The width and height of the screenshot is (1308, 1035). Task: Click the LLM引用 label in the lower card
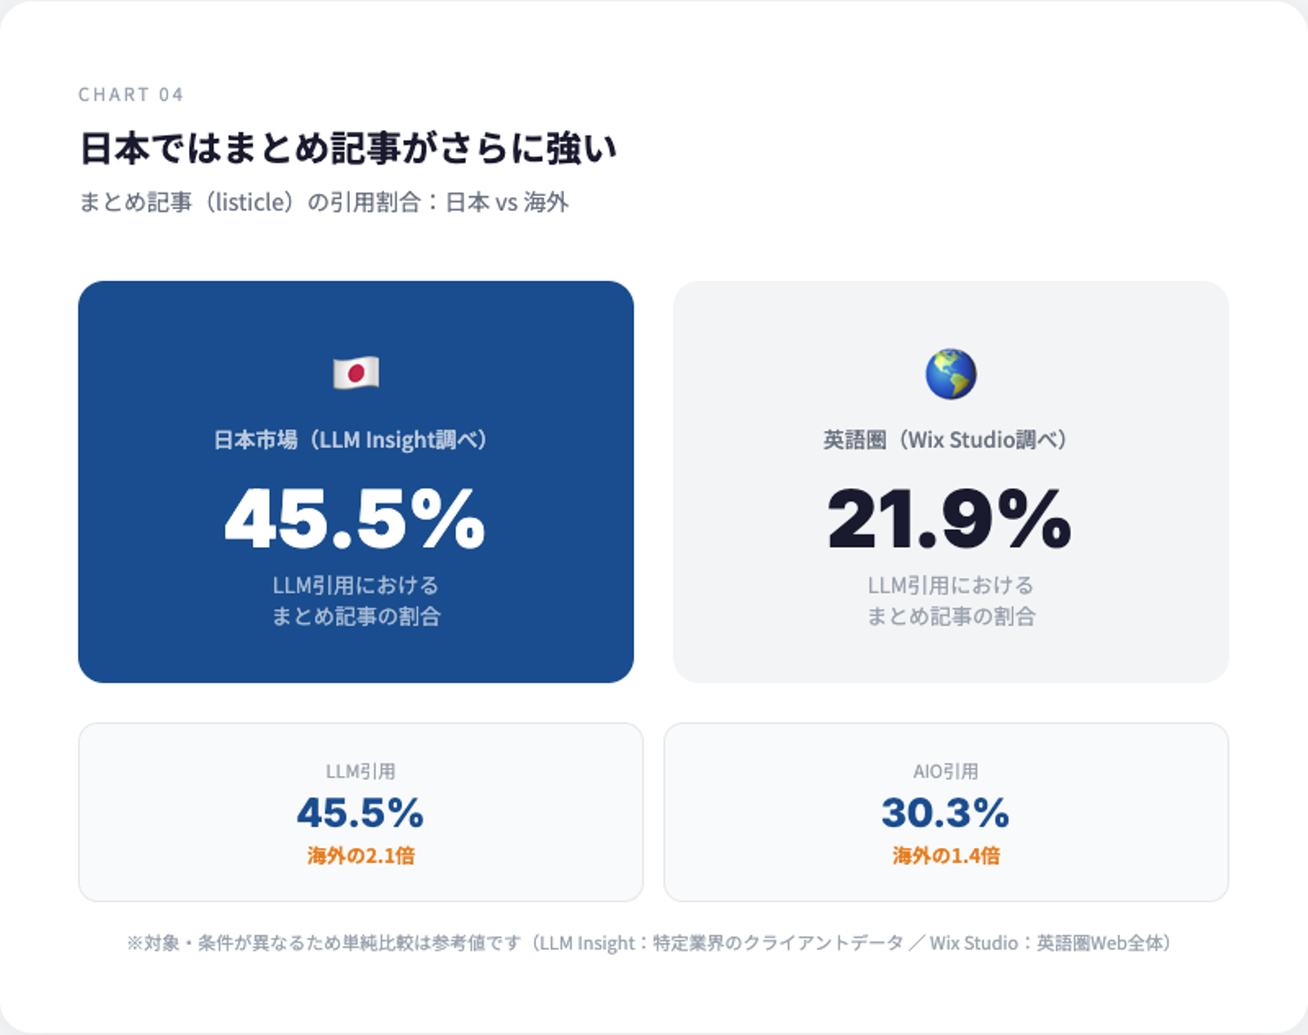pos(361,771)
